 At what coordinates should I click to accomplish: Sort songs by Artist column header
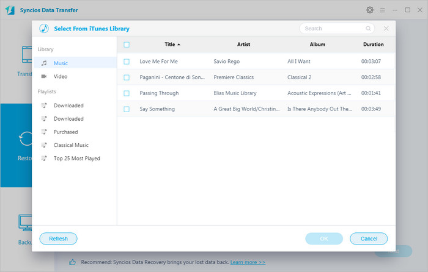pos(243,45)
